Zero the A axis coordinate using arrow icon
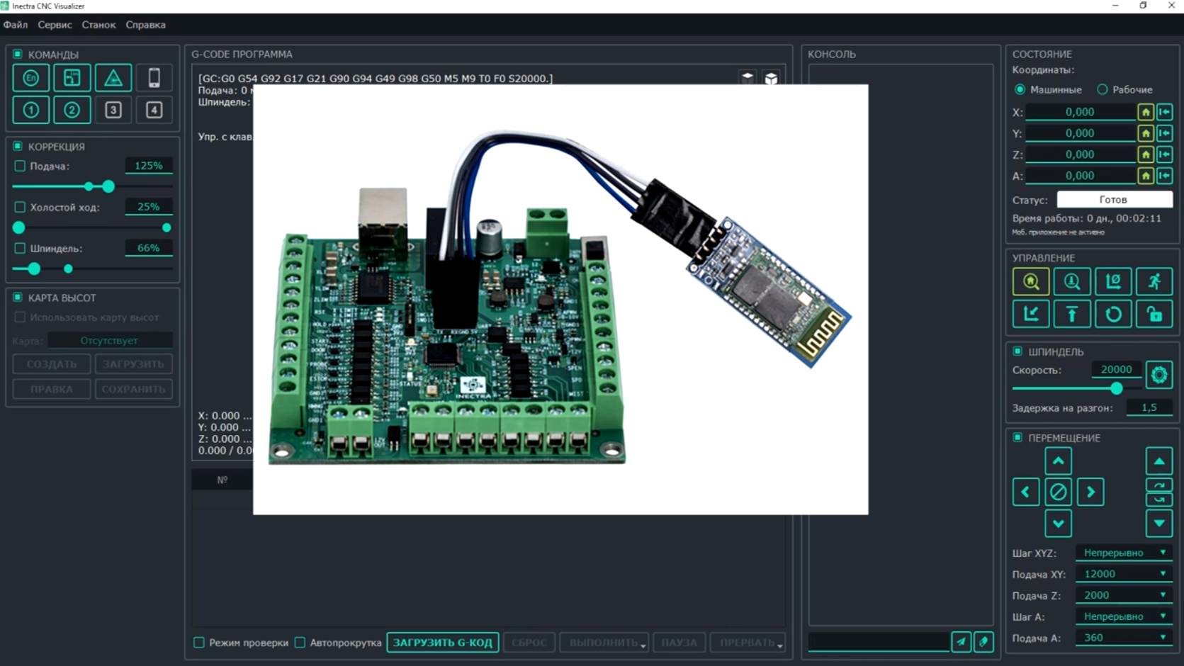The image size is (1184, 666). click(x=1164, y=176)
